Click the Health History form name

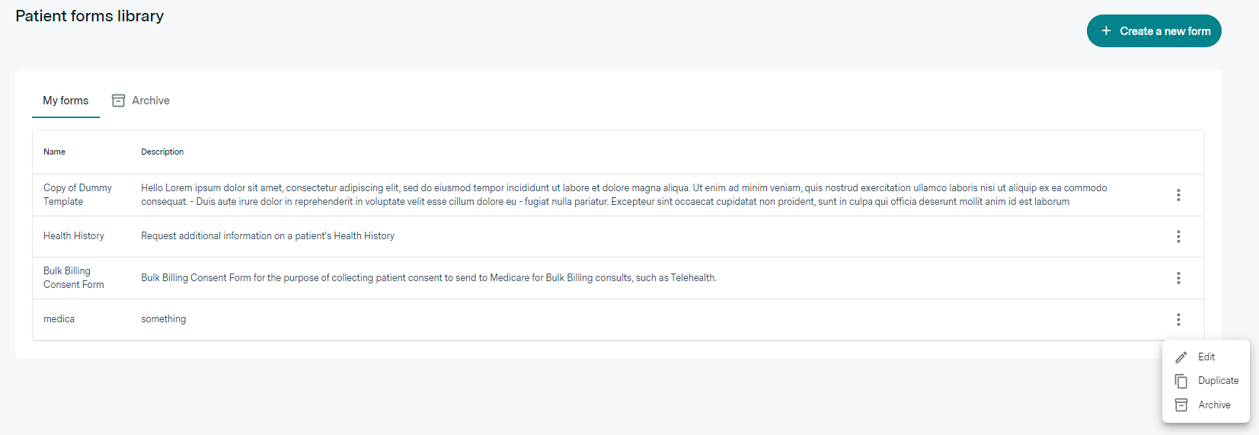(74, 236)
